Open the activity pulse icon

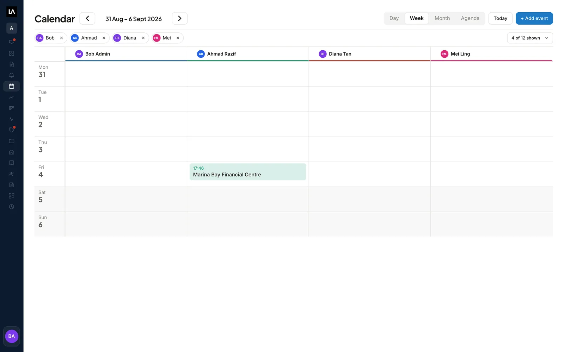[x=12, y=119]
